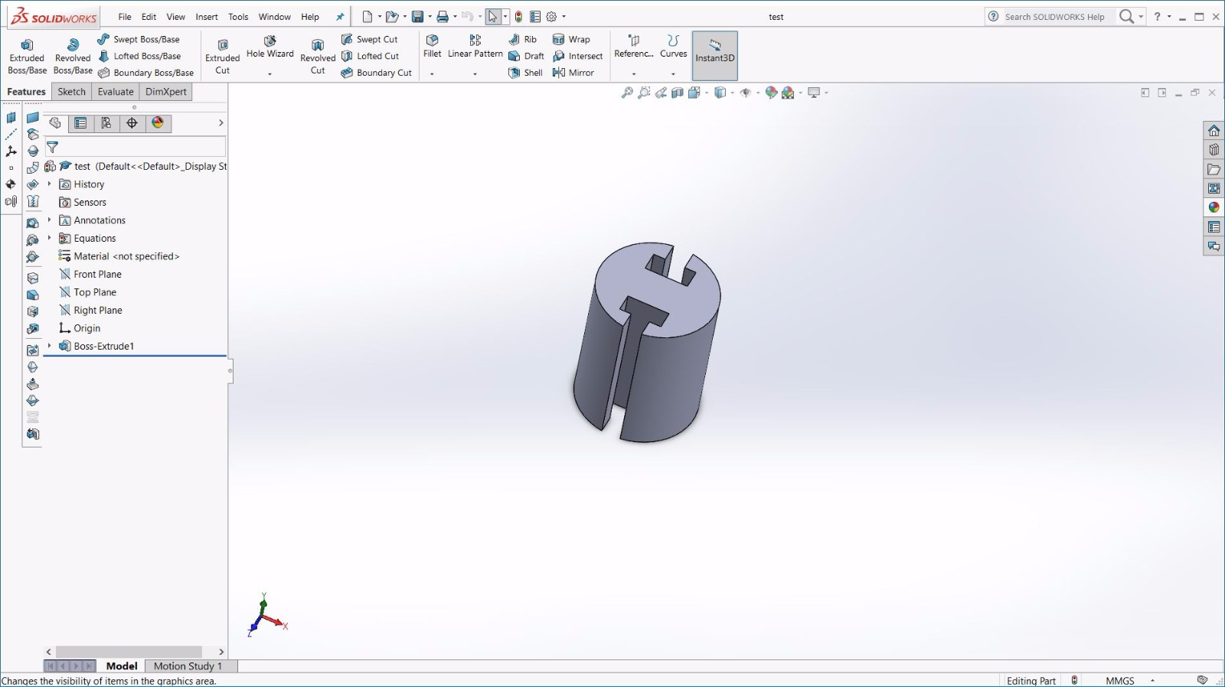Screen dimensions: 1225x687
Task: Open Reference Geometry tool
Action: coord(633,47)
